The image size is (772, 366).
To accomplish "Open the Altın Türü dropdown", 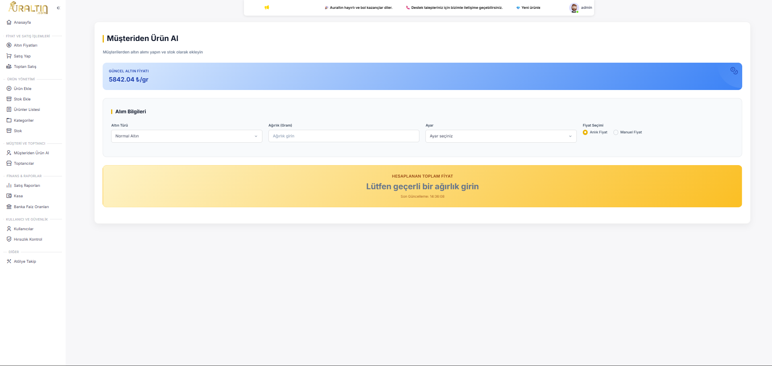I will (x=186, y=136).
